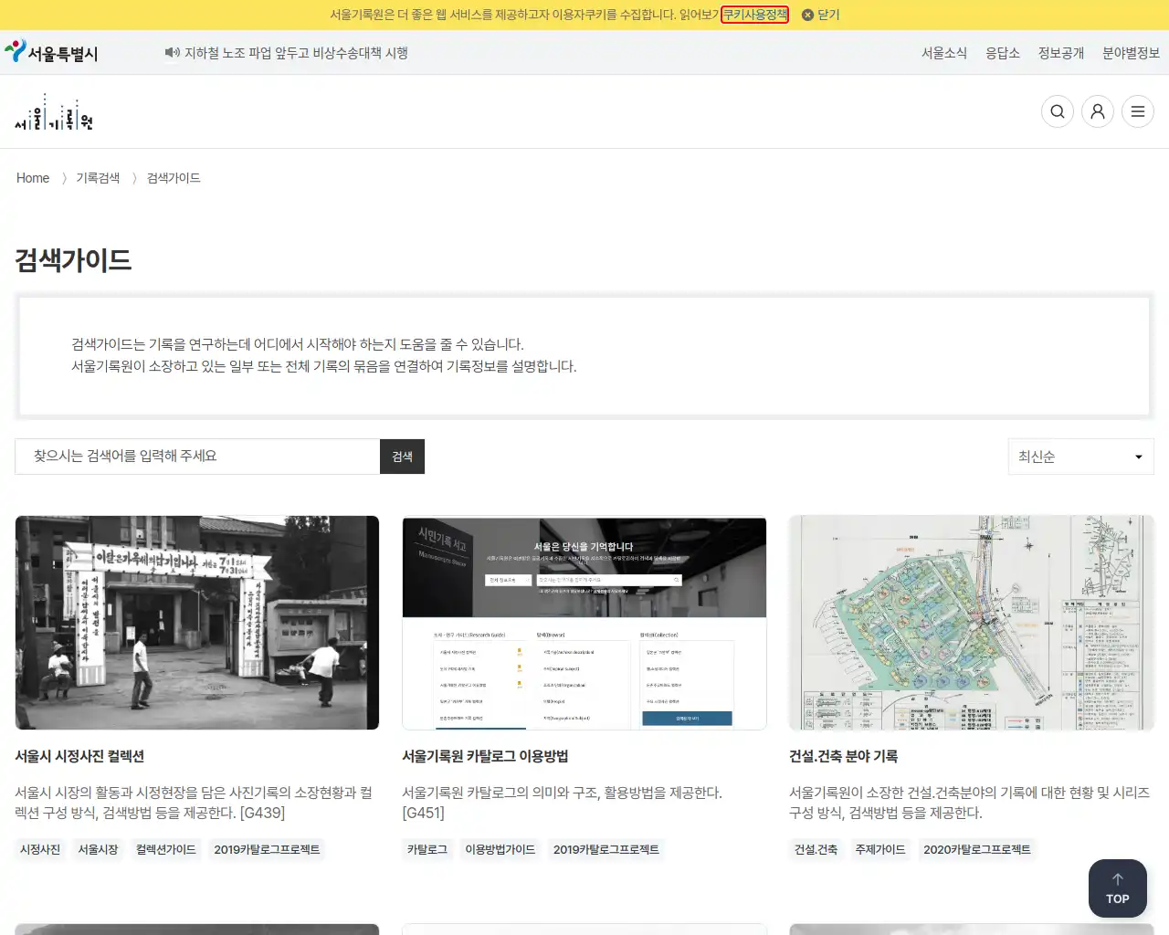Select the 시정사진 tag
The width and height of the screenshot is (1169, 935).
coord(40,849)
